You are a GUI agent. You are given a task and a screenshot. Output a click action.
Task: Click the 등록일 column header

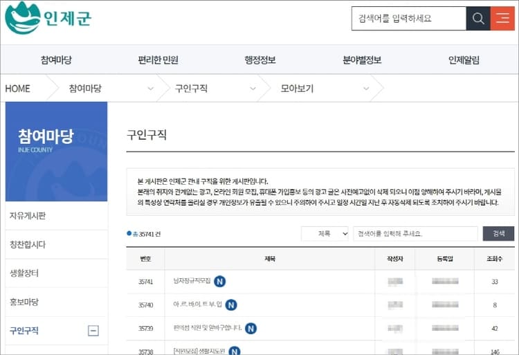444,259
